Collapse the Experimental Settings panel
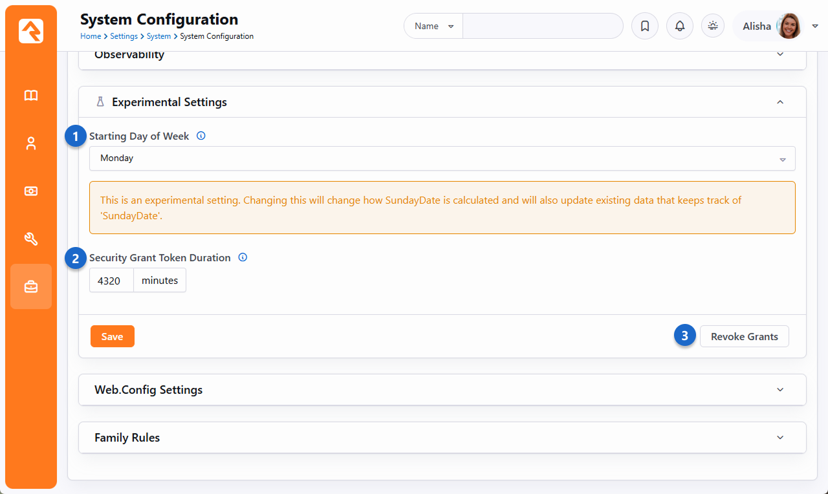The width and height of the screenshot is (828, 494). [x=780, y=102]
